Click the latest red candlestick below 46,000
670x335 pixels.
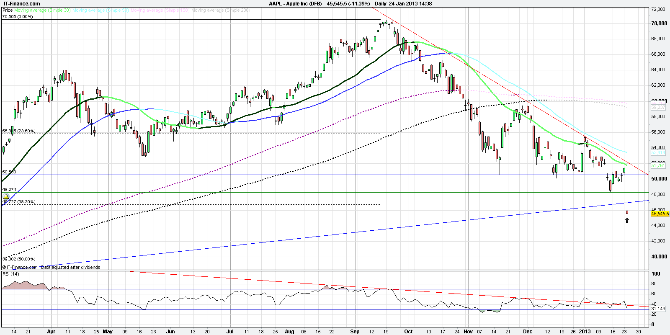[627, 212]
